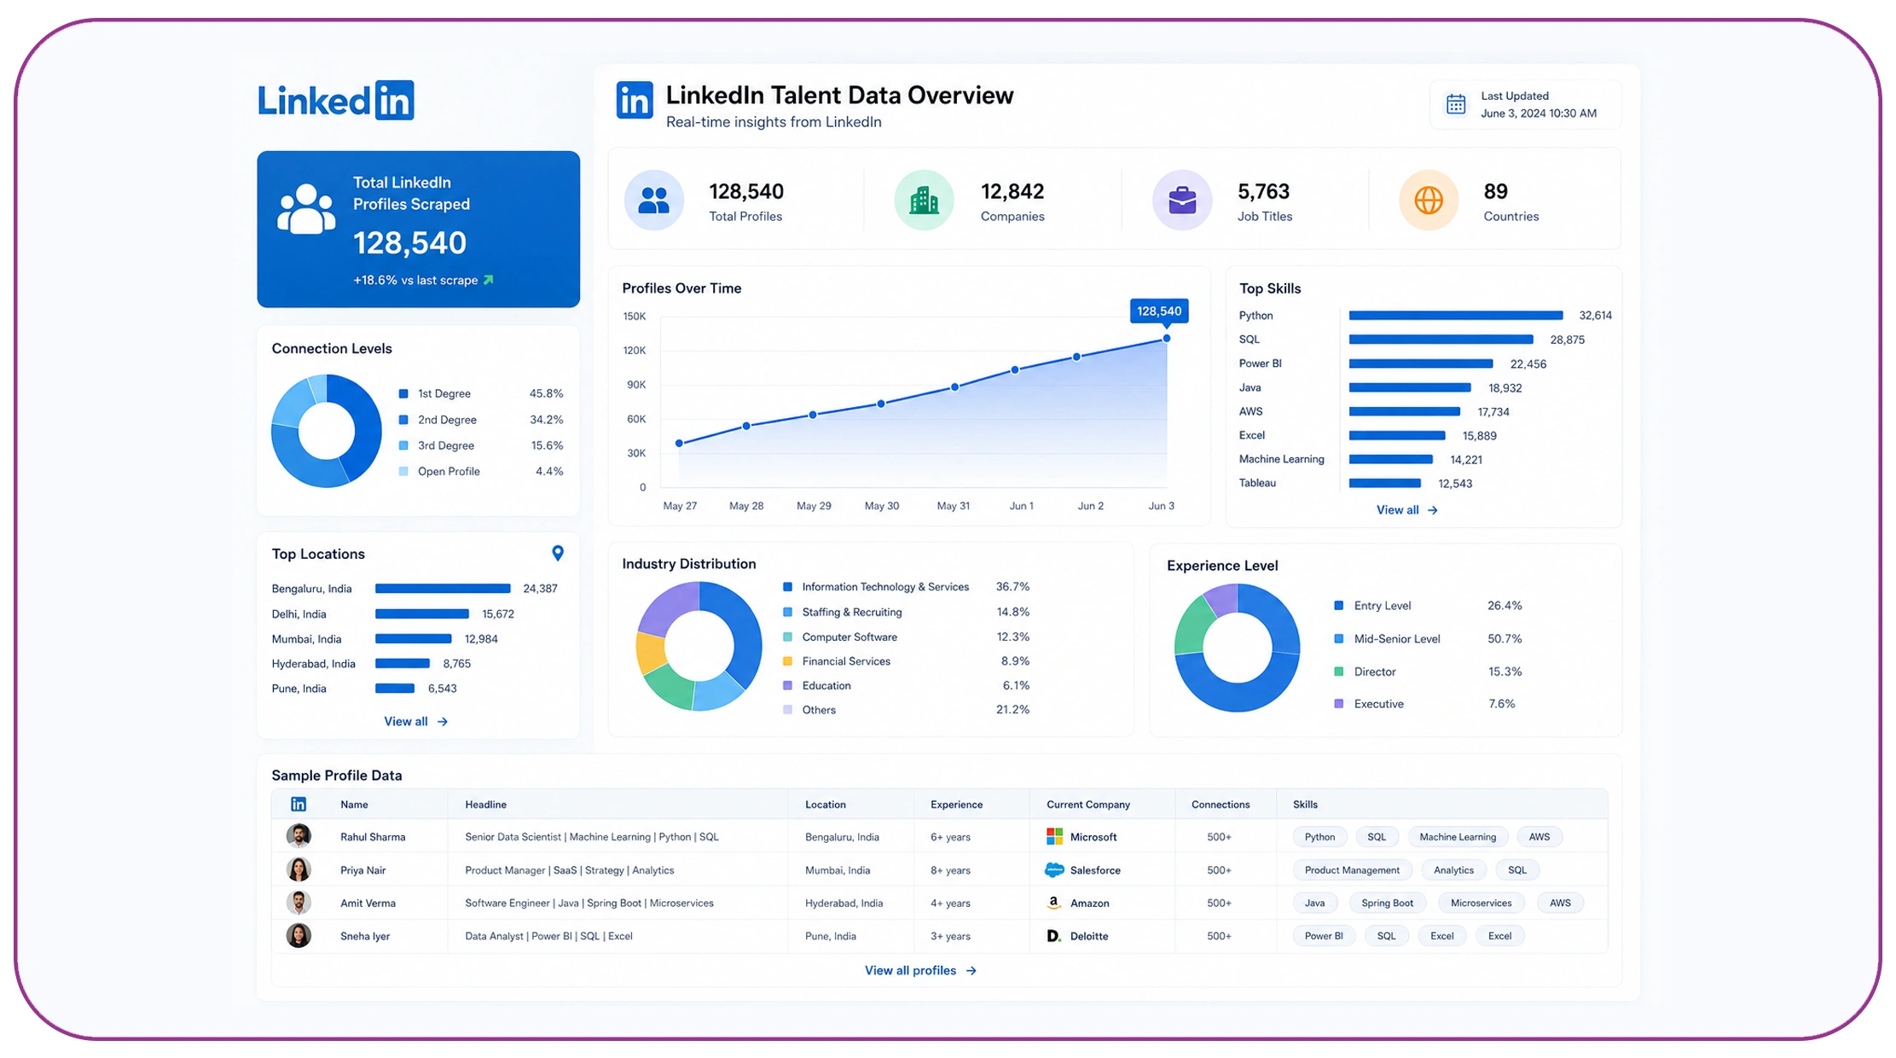Open Rahul Sharma's profile photo
Screen dimensions: 1896x1058
pos(299,836)
